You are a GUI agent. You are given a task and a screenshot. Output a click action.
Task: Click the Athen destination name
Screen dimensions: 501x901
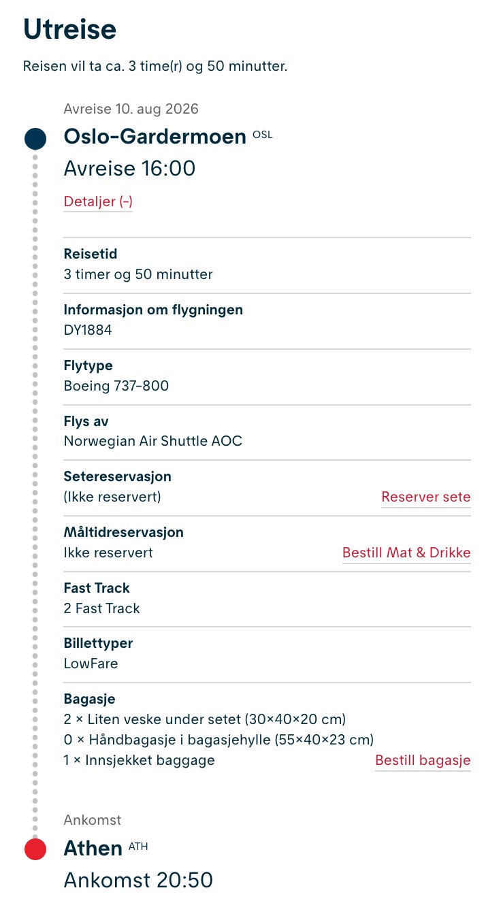pos(93,848)
